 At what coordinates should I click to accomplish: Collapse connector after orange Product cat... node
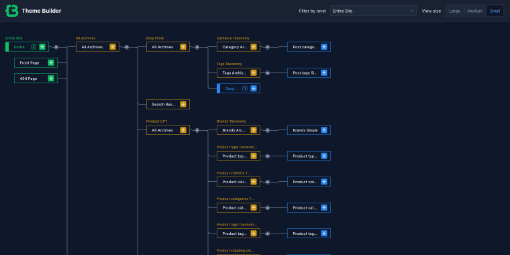pos(267,208)
